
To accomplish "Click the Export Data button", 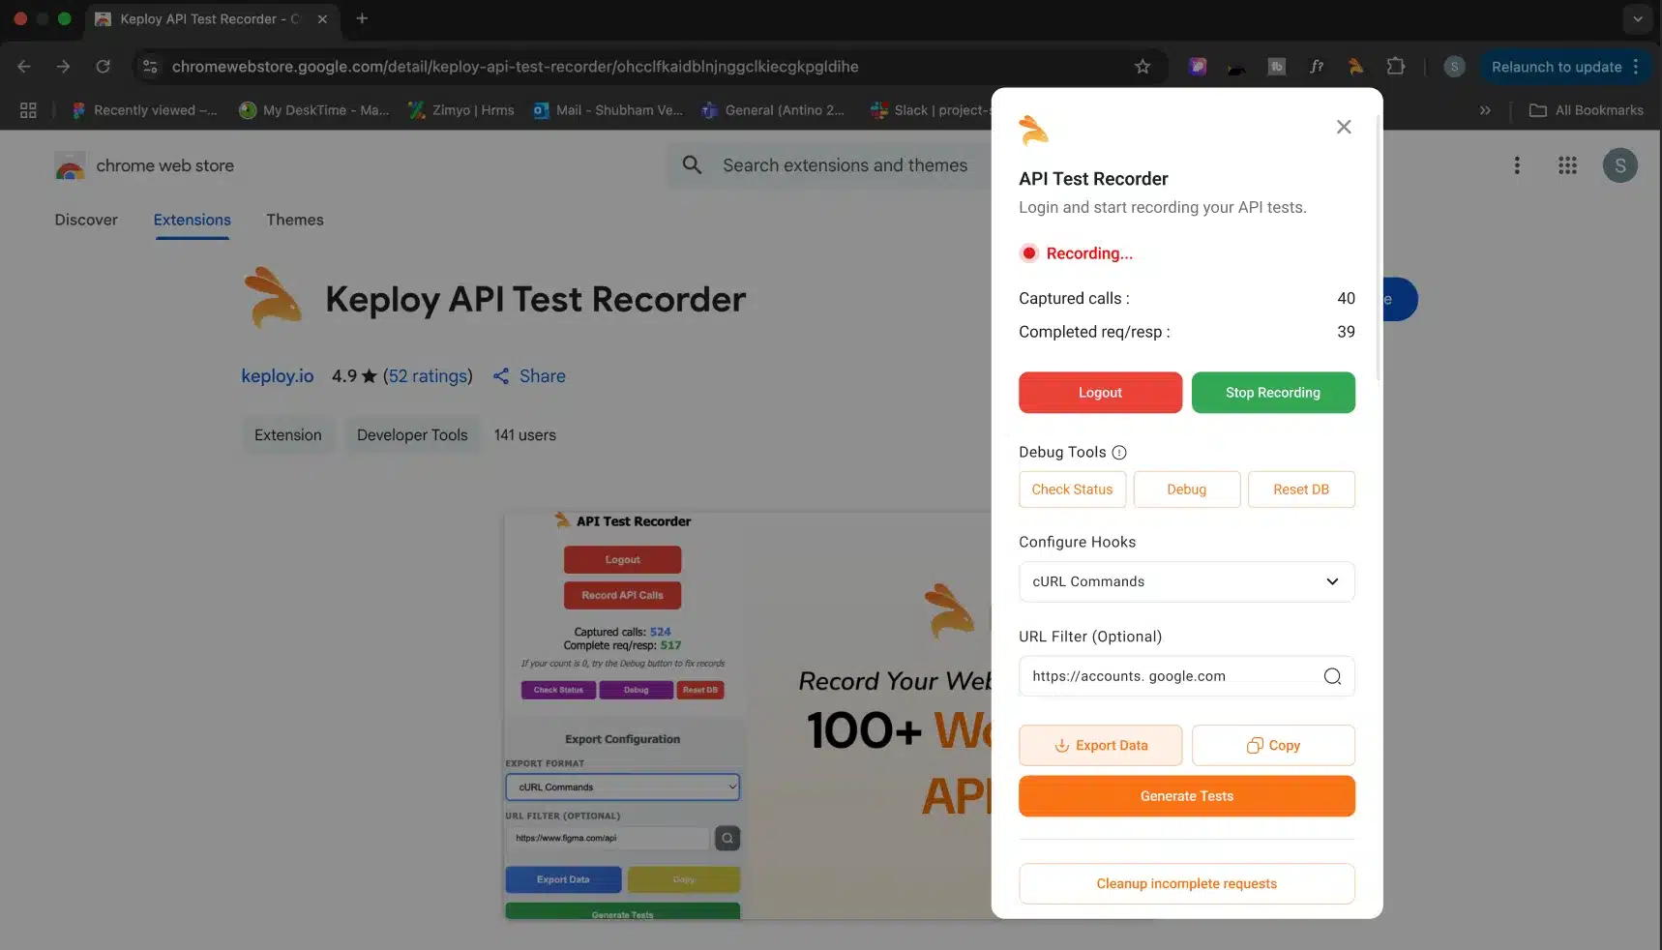I will (x=1100, y=746).
